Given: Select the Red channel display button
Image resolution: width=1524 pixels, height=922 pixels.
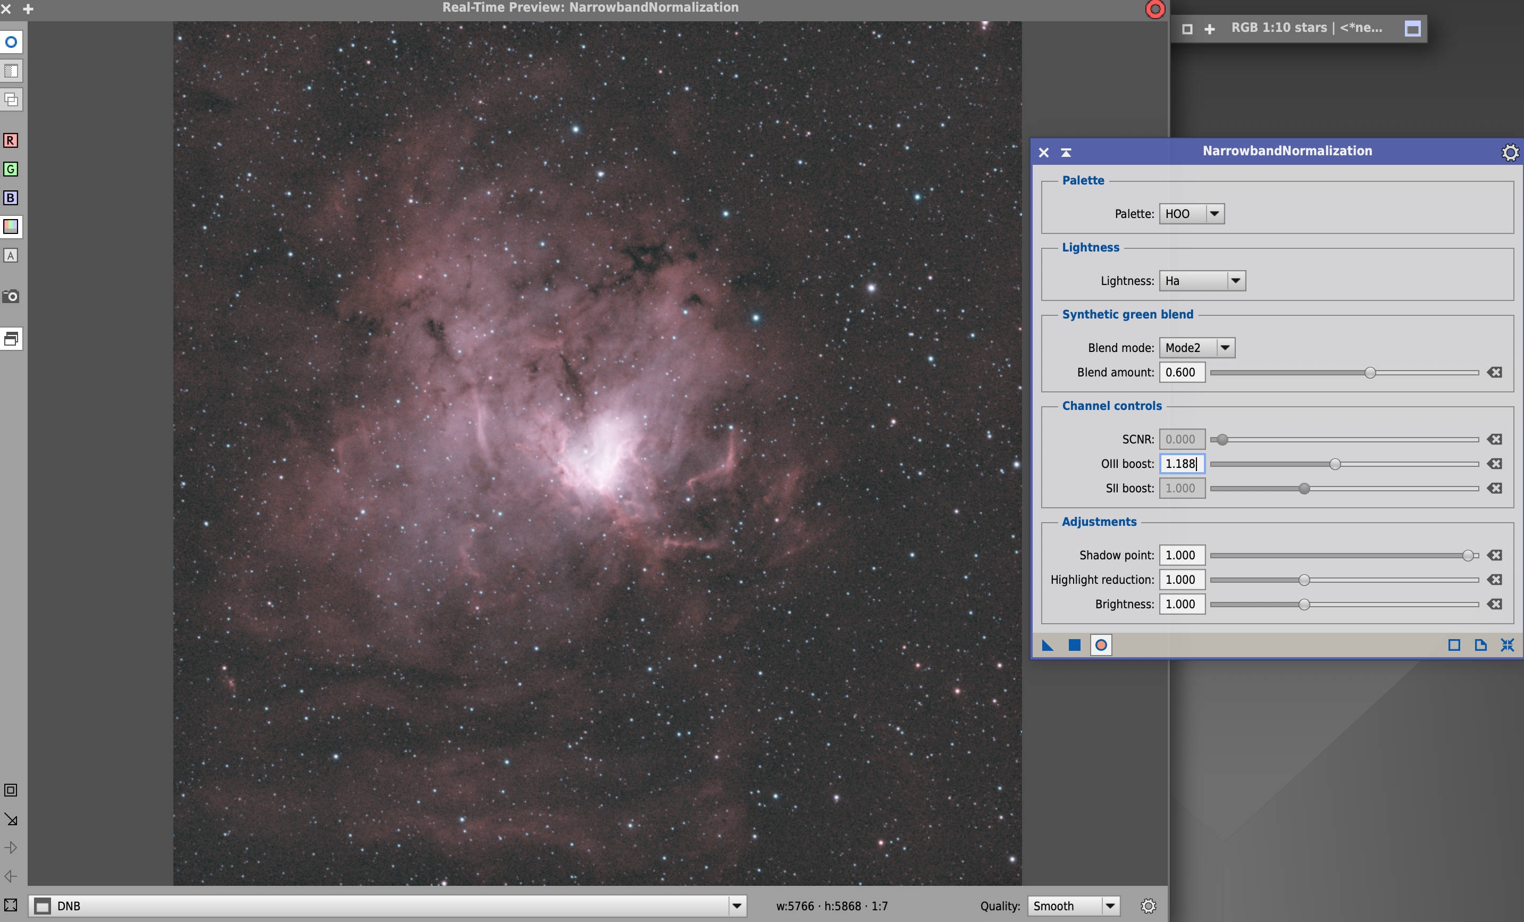Looking at the screenshot, I should point(11,140).
